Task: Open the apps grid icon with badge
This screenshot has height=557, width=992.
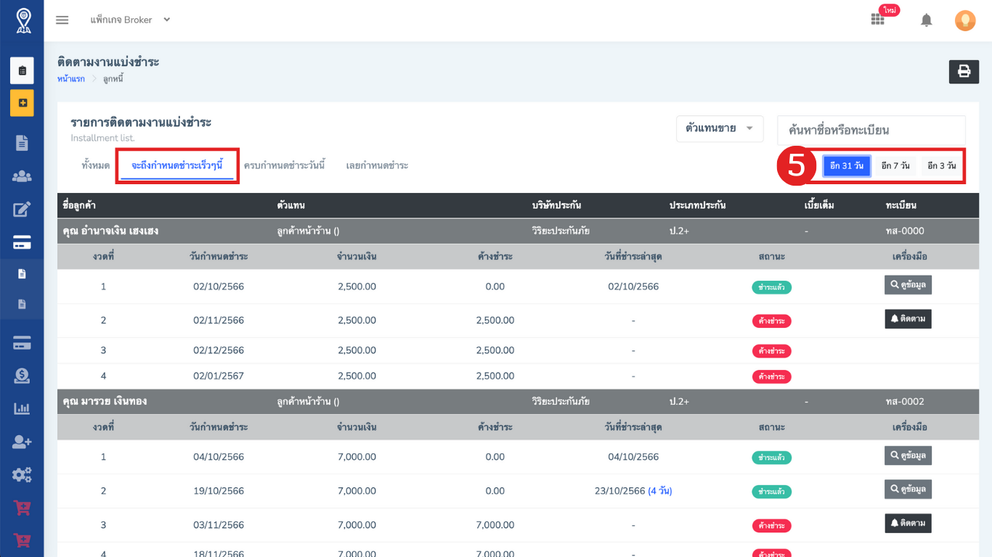Action: [878, 20]
